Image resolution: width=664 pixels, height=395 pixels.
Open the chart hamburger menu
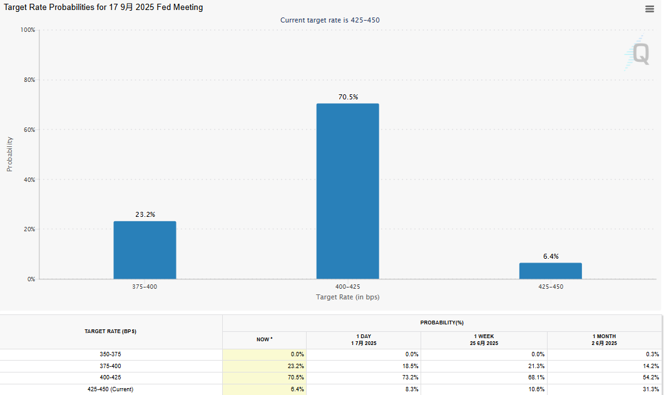(650, 9)
